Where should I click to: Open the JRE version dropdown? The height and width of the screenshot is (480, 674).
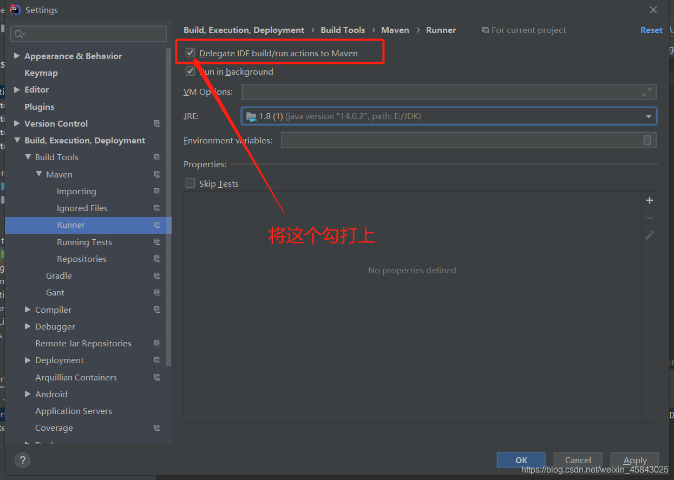648,116
